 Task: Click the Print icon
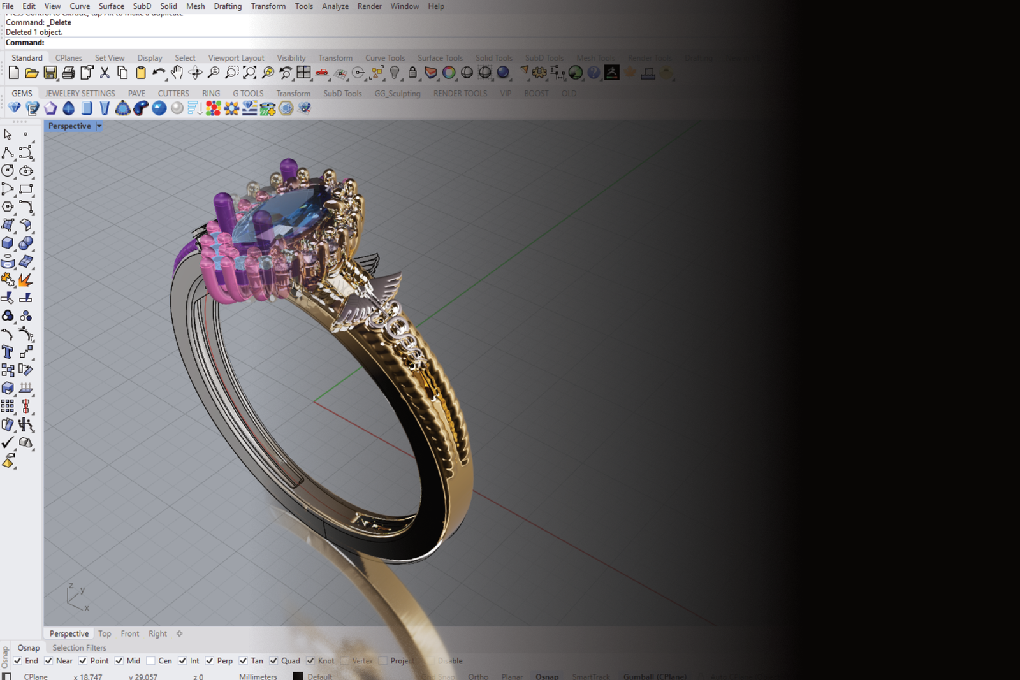68,73
